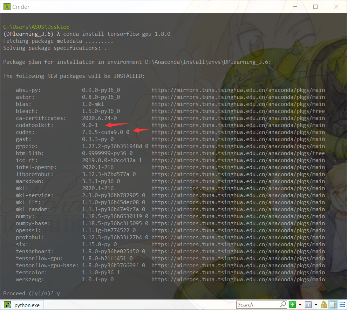
Task: Click the tensorflow-gpu-base package name
Action: pyautogui.click(x=47, y=265)
